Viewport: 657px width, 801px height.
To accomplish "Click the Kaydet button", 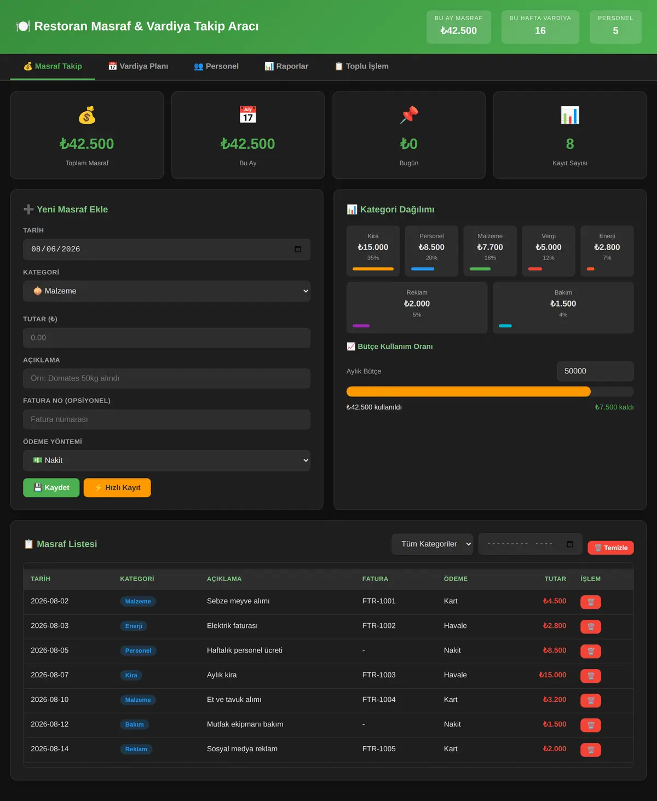I will (x=51, y=488).
